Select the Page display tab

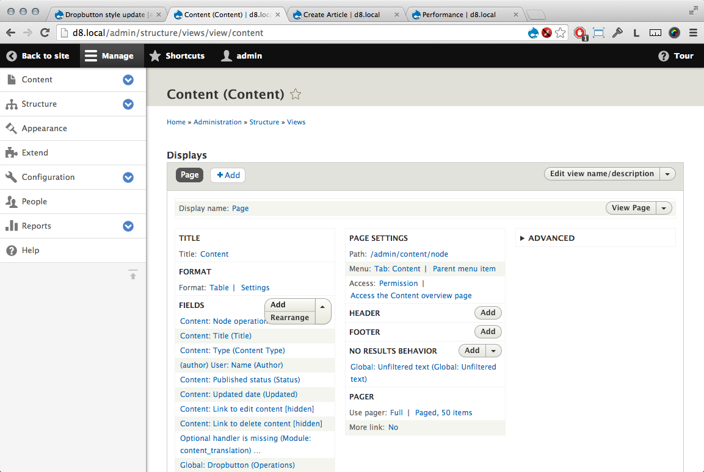(189, 175)
